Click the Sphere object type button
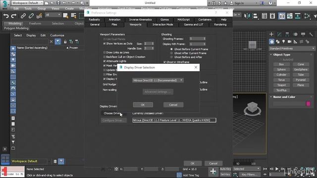Viewport: 317px width, 178px height. pyautogui.click(x=281, y=69)
